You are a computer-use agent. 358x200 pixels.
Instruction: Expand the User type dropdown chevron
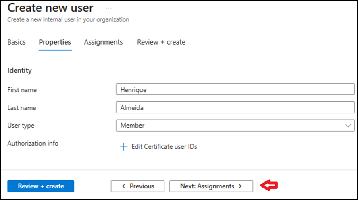tap(348, 126)
